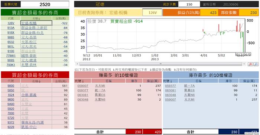Open broker code link 913A
This screenshot has width=260, height=135.
pos(11,28)
